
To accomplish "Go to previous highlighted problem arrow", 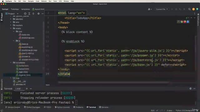I will pos(191,18).
